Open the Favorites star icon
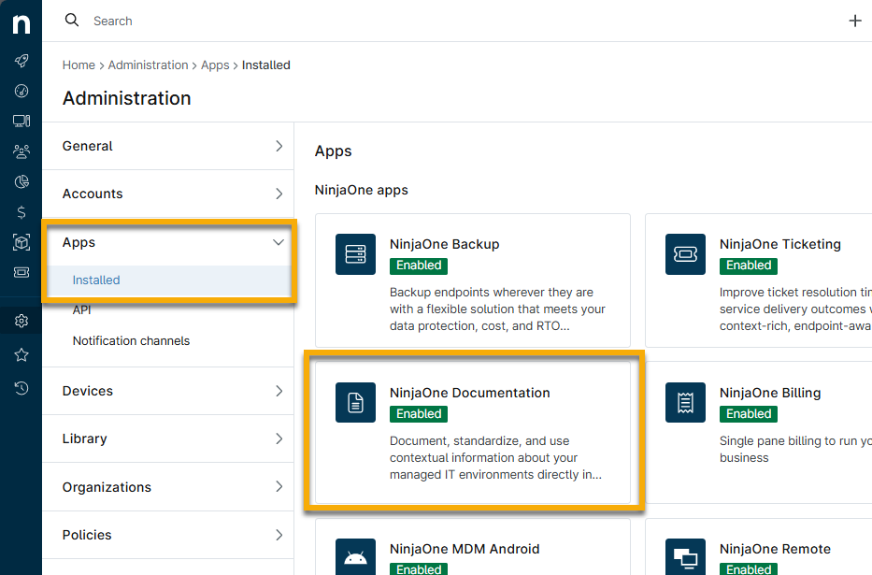Image resolution: width=872 pixels, height=575 pixels. coord(21,354)
